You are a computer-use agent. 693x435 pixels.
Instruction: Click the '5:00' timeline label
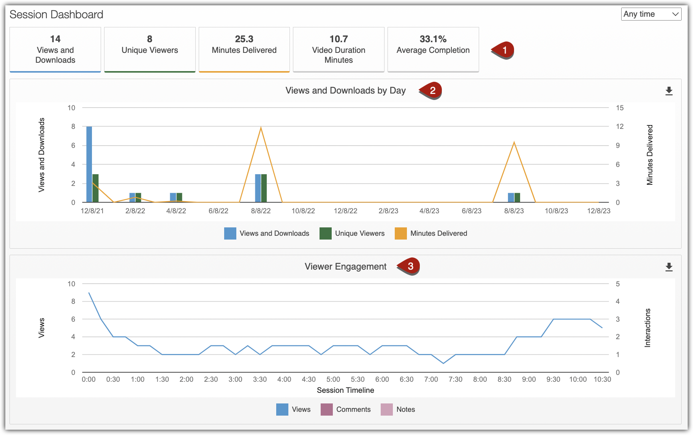(333, 379)
